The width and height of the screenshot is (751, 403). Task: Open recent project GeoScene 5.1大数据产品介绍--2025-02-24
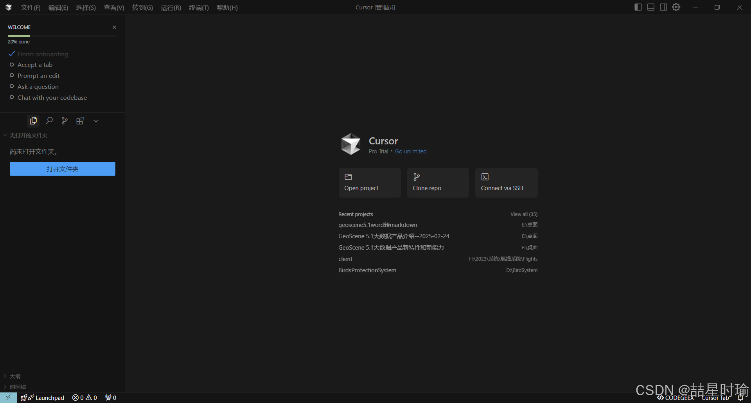click(x=438, y=236)
